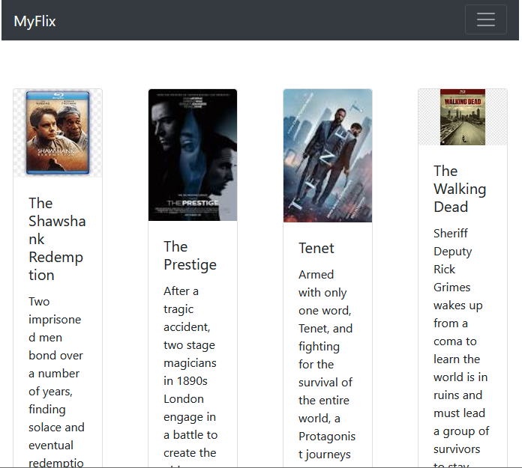Open The Walking Dead title heading

460,189
